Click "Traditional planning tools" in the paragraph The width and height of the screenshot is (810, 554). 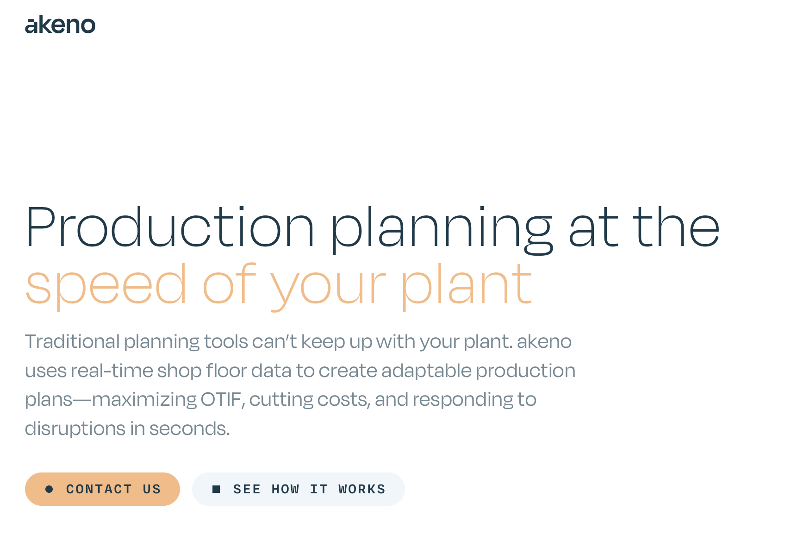137,342
